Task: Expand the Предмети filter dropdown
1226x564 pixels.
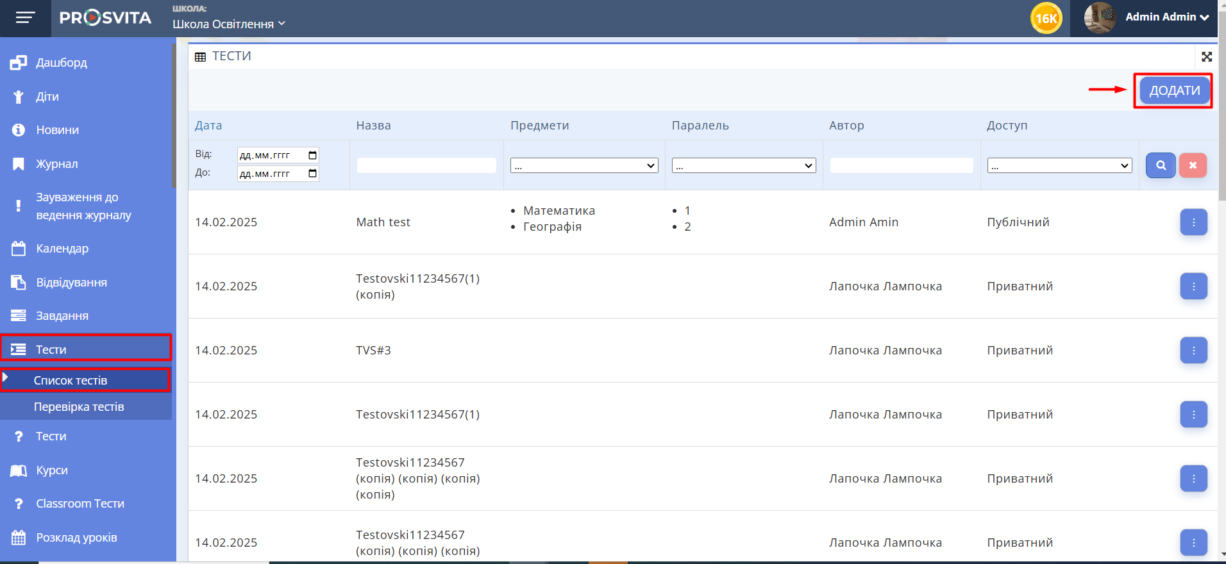Action: (x=584, y=166)
